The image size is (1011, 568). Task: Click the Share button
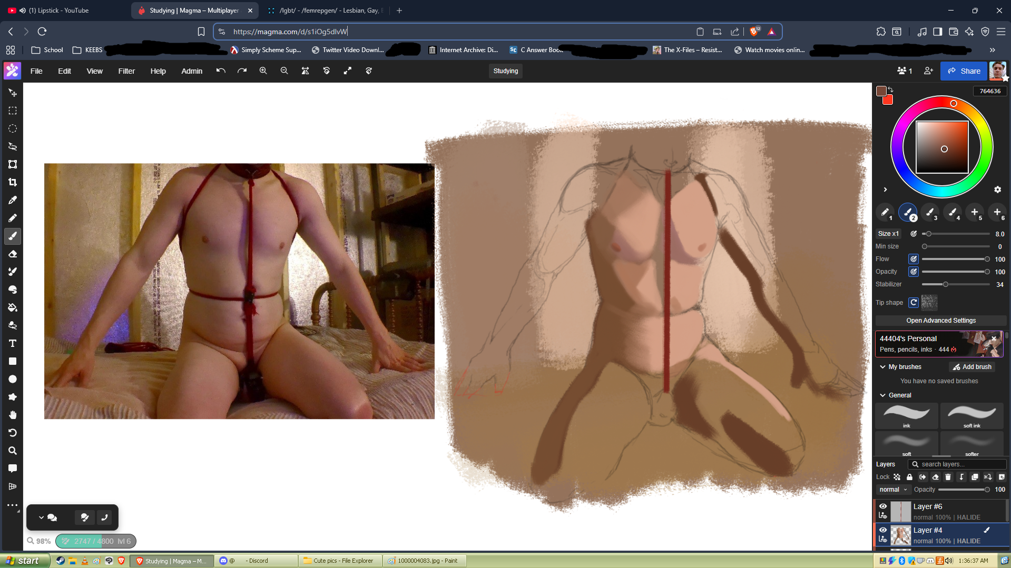tap(964, 71)
